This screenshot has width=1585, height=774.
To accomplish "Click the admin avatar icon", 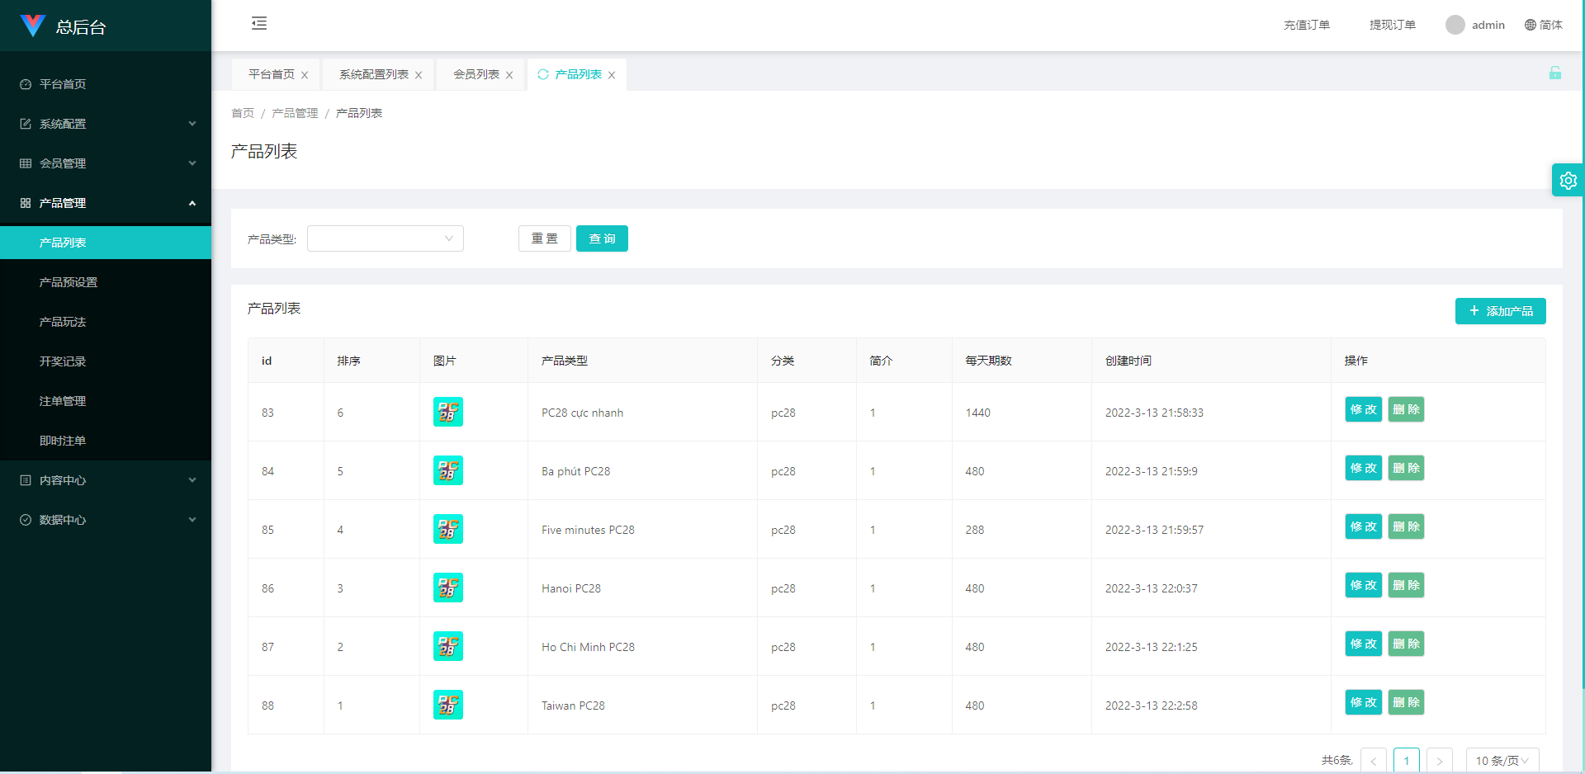I will (x=1455, y=25).
